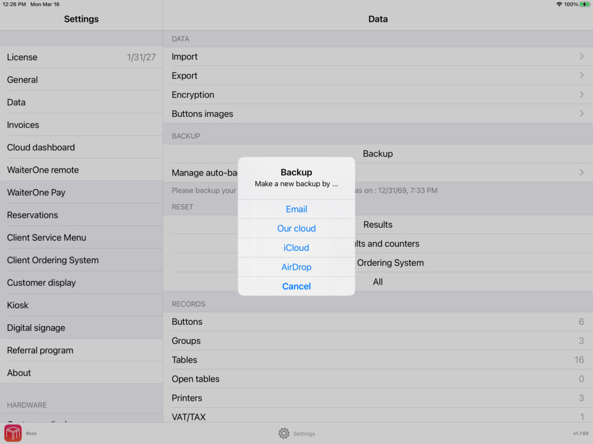Tap the red WaiterOne app icon
This screenshot has height=444, width=593.
pyautogui.click(x=13, y=433)
